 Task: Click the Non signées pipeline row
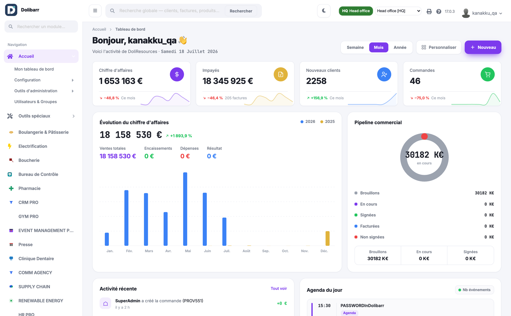pos(424,237)
